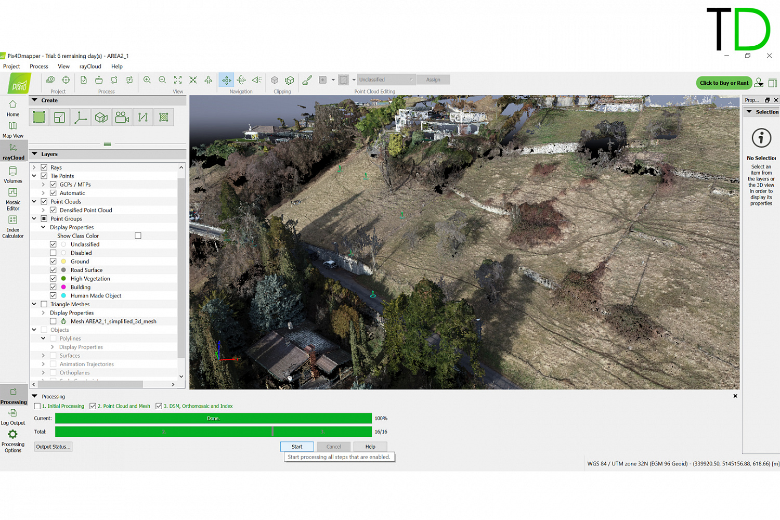
Task: Collapse the Layers panel header
Action: click(x=35, y=154)
